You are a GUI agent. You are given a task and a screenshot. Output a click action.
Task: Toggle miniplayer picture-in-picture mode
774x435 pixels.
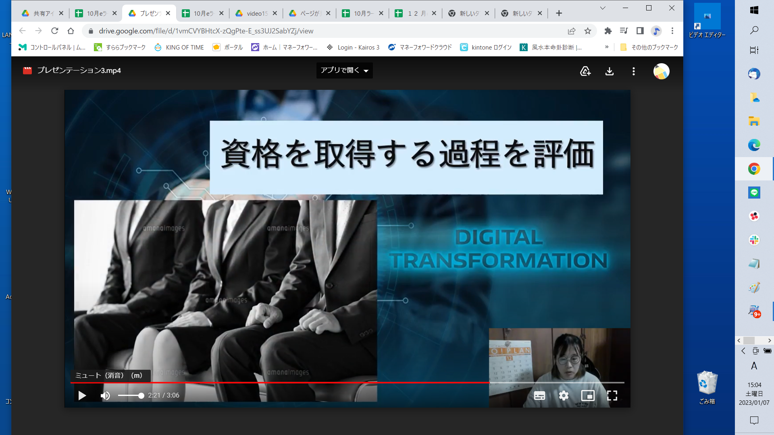point(588,396)
